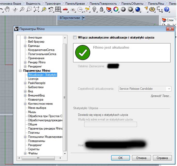
Task: Open the ПанельКривая toolbar tab
Action: coord(75,4)
